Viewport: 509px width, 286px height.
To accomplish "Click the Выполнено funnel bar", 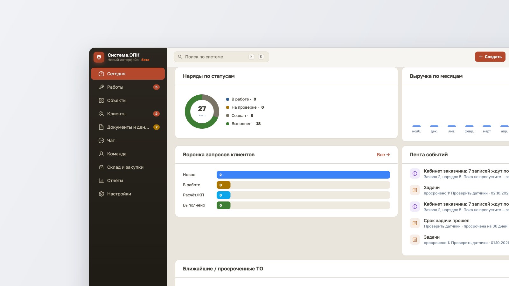I will tap(303, 205).
